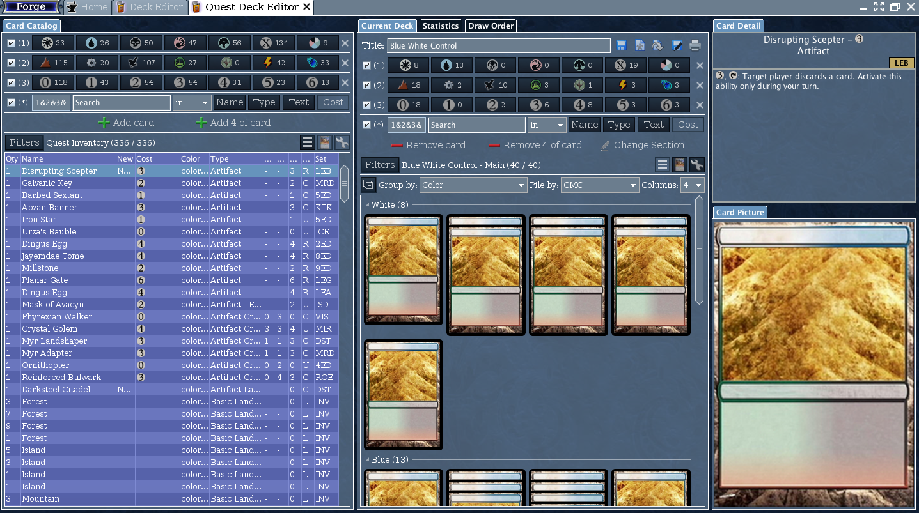Toggle CMC 0 filter showing 118 cards
The image size is (919, 513).
coord(52,83)
